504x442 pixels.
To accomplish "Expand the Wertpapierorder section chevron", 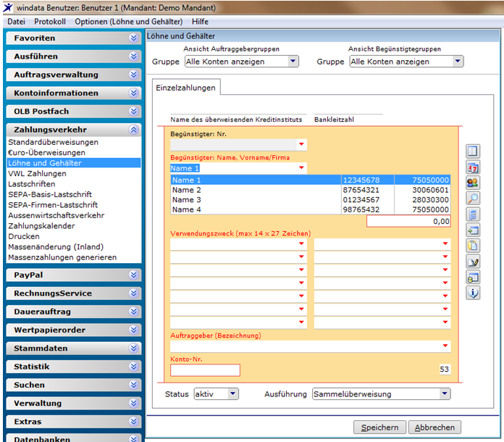I will [133, 330].
